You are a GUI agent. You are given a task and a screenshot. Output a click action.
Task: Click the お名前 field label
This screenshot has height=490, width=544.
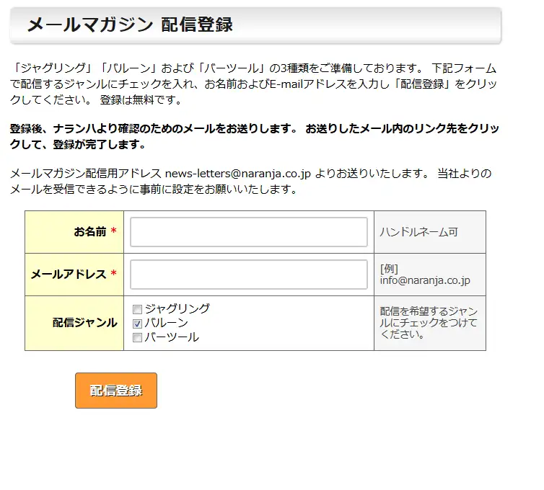[90, 231]
